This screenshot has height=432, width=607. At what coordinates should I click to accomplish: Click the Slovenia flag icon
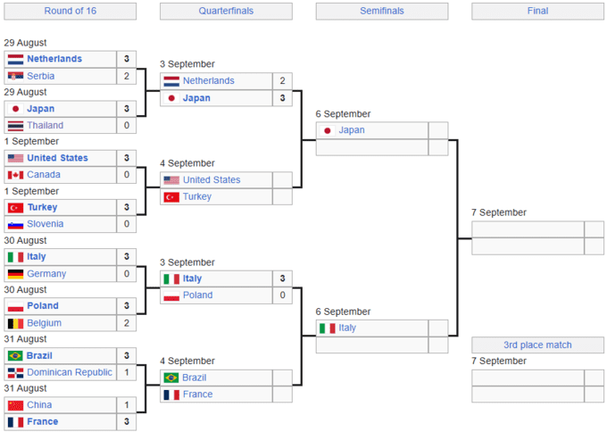tap(15, 224)
